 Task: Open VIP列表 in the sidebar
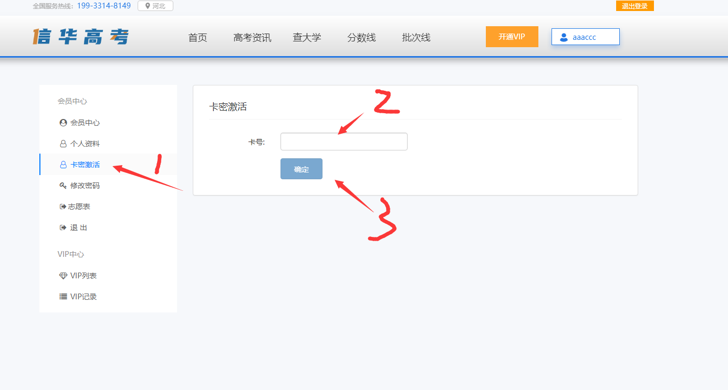pyautogui.click(x=84, y=276)
